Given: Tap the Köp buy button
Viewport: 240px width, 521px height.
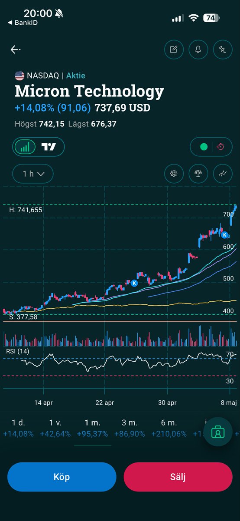Looking at the screenshot, I should pos(62,477).
